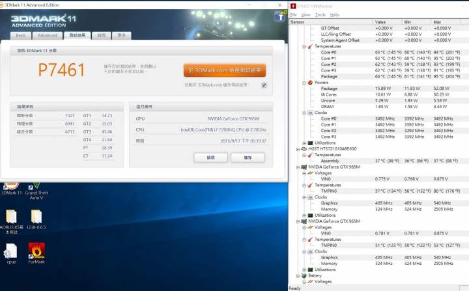Viewport: 469px width, 291px height.
Task: Open the 3DMark 11 desktop shortcut
Action: click(x=11, y=189)
